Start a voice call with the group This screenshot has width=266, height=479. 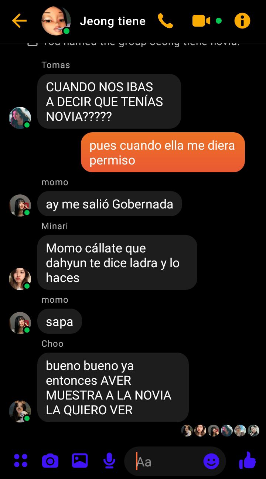(165, 21)
